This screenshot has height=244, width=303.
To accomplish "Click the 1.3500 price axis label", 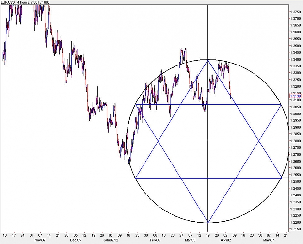I will point(296,46).
